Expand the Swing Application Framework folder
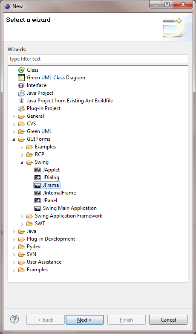Screen dimensions: 196x334 (x=22, y=216)
